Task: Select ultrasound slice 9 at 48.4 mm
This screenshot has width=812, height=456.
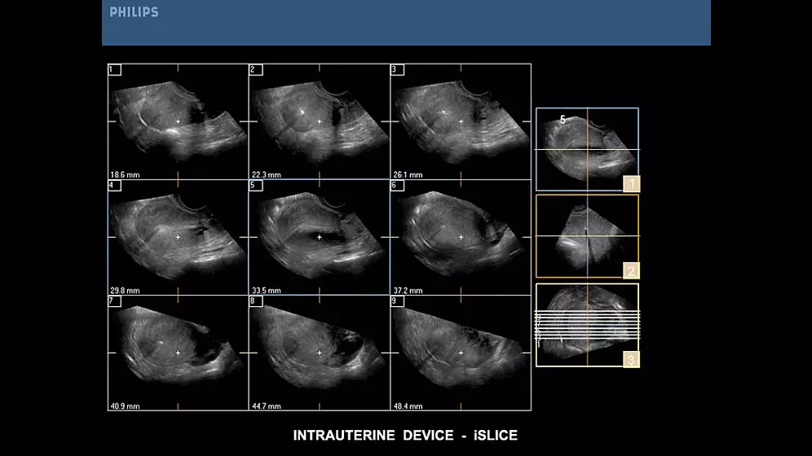Action: (x=461, y=353)
